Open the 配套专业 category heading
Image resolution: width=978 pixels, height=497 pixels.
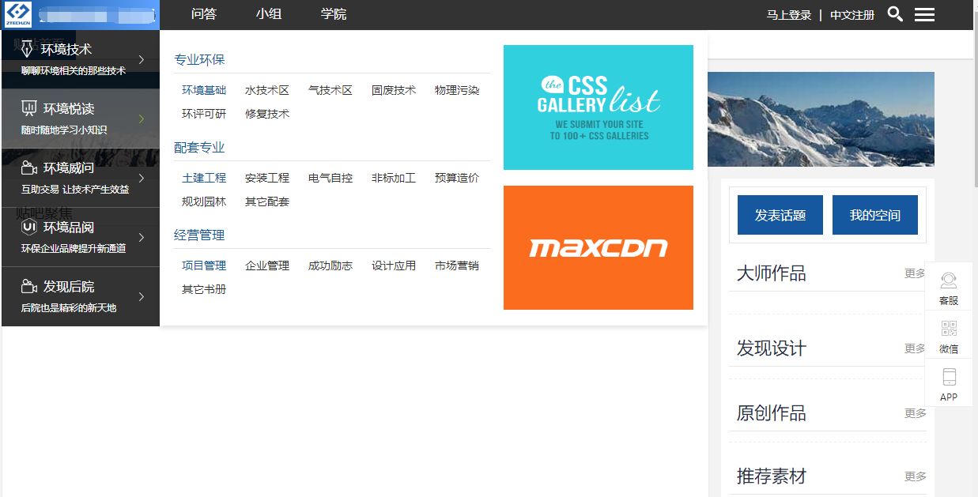[x=199, y=148]
